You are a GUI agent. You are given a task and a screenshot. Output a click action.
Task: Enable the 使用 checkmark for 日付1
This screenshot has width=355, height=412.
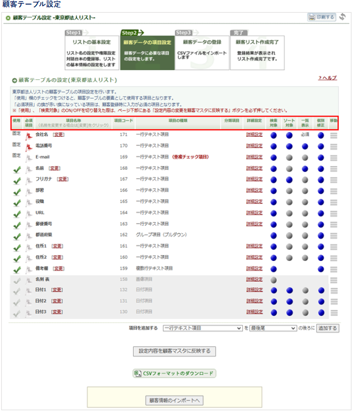pyautogui.click(x=17, y=291)
